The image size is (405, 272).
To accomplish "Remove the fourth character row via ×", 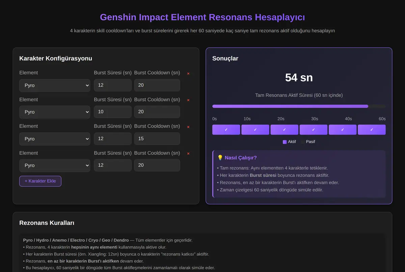I will pos(188,153).
